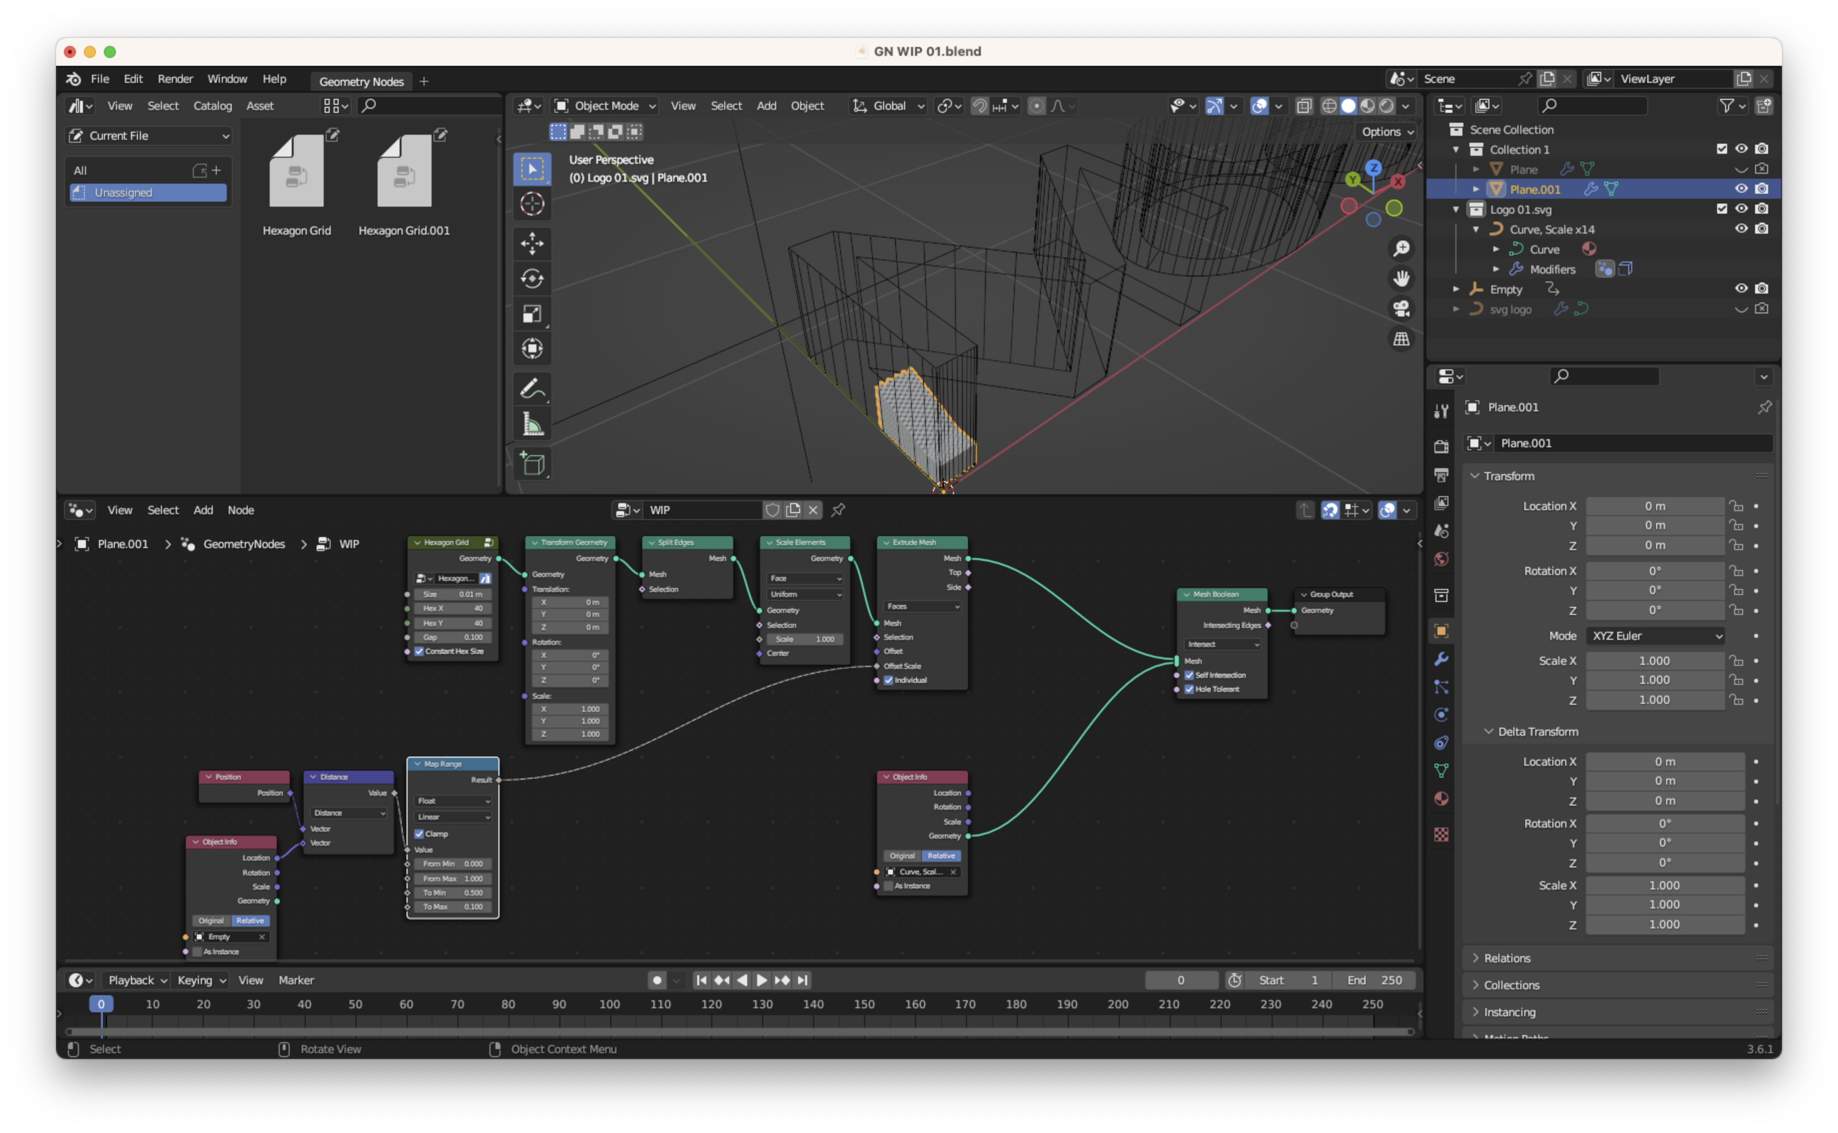
Task: Switch perspective/orthographic grid icon
Action: (x=1401, y=339)
